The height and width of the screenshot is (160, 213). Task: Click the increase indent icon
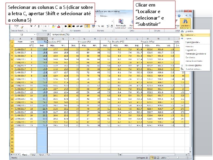(x=81, y=26)
